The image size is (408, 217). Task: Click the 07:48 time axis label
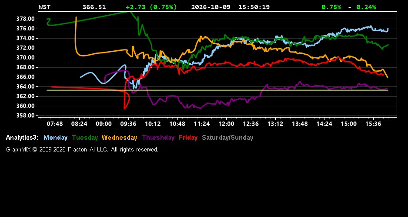[55, 124]
